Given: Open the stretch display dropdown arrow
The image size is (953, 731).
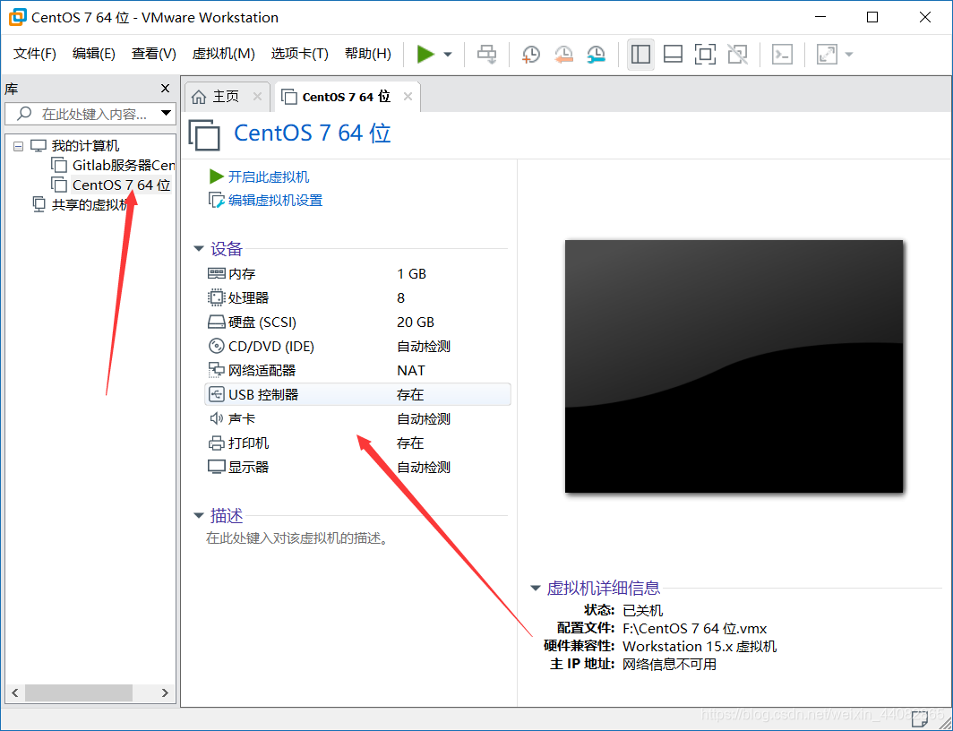Looking at the screenshot, I should tap(849, 55).
